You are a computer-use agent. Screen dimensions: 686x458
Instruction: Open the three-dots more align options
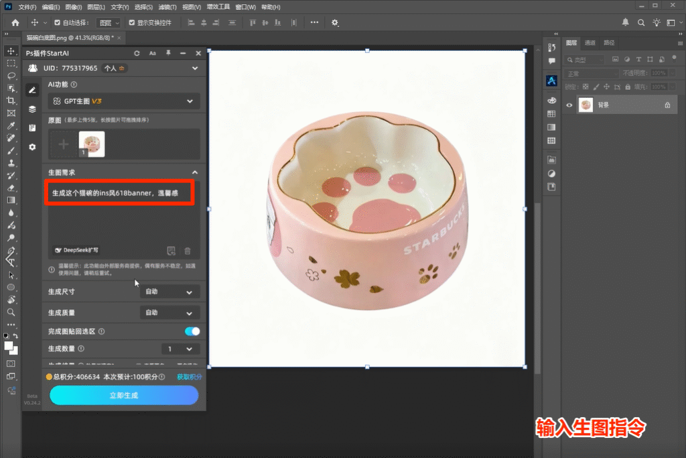(314, 22)
